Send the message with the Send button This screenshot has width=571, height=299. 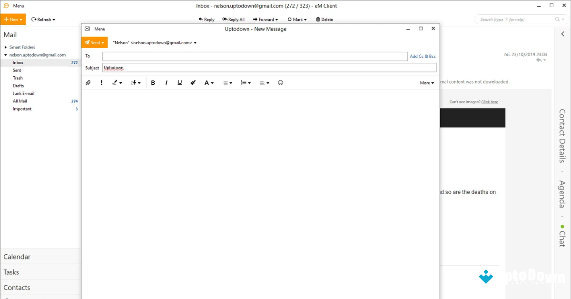(x=94, y=42)
